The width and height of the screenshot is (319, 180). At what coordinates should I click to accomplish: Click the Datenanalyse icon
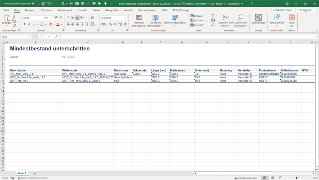258,18
